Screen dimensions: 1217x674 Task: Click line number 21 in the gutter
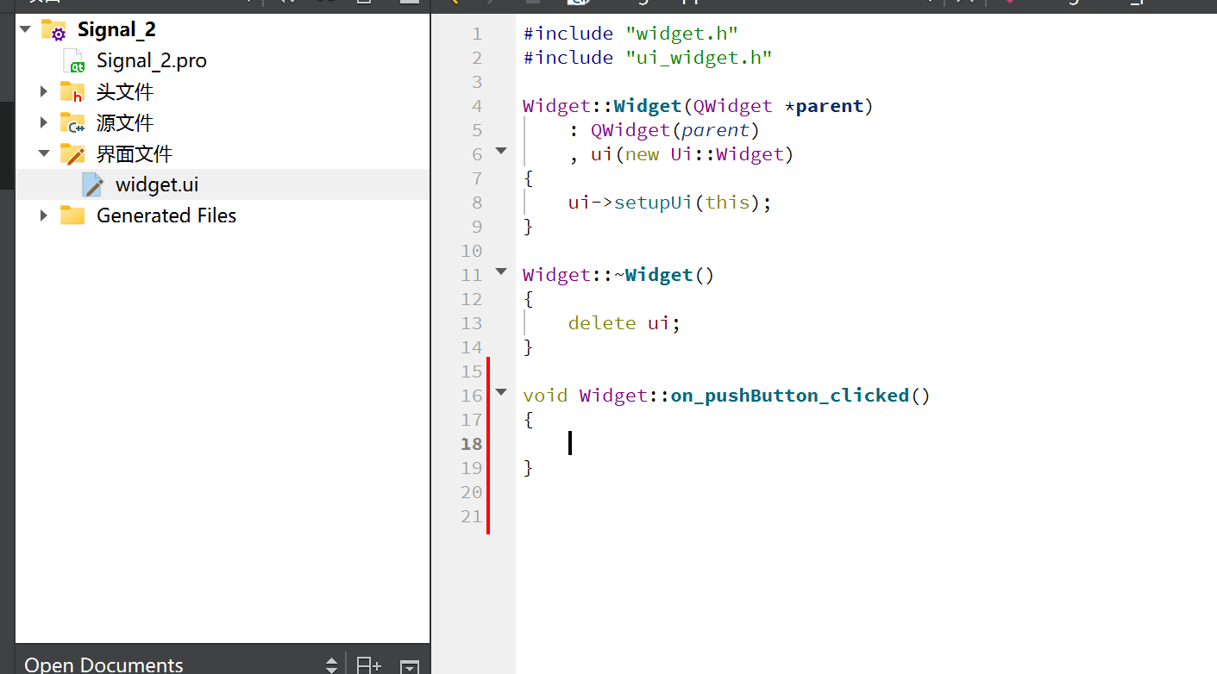[472, 516]
